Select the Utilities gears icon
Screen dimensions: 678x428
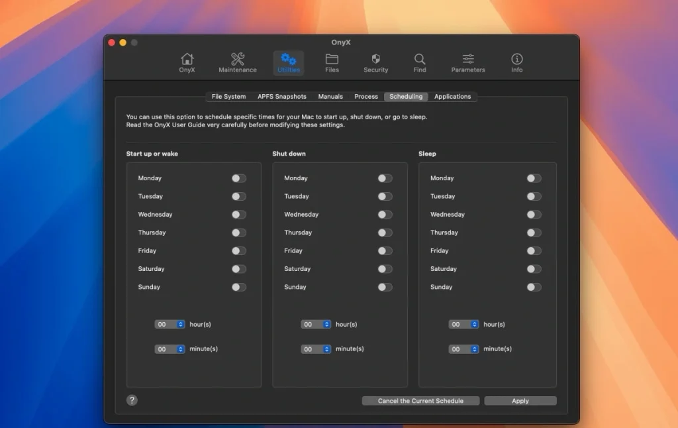(x=289, y=63)
